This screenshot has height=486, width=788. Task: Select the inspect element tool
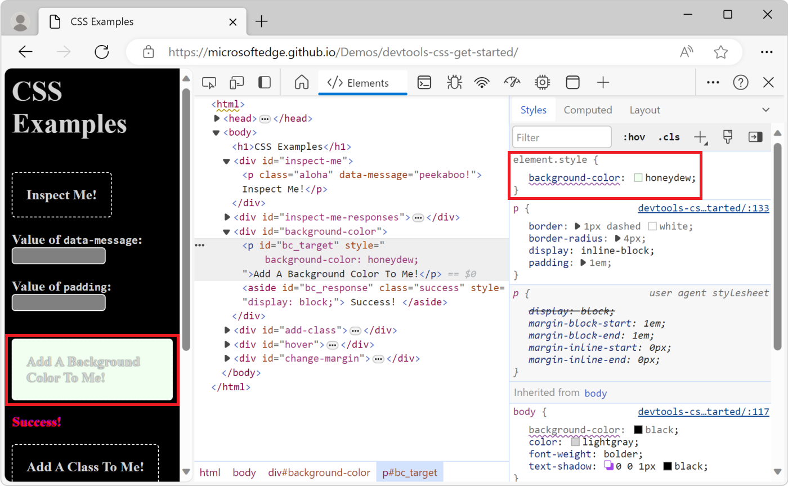pos(209,82)
